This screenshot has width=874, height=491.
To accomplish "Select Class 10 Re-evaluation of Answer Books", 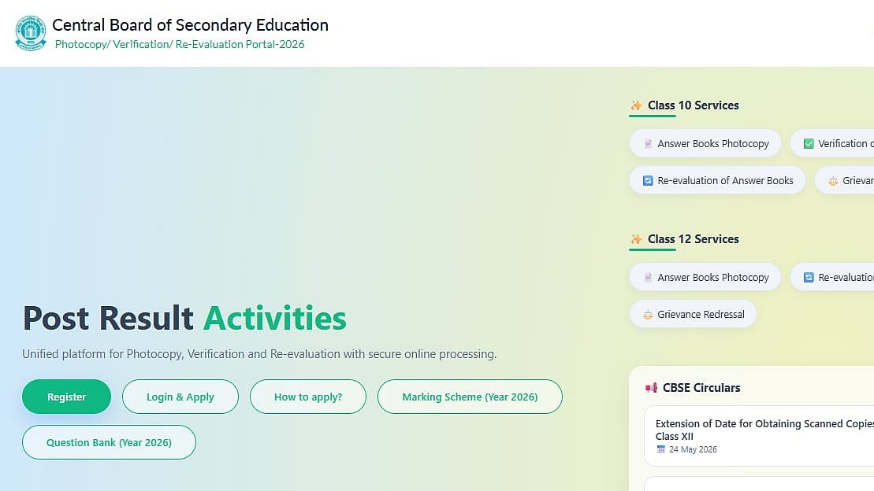I will tap(717, 180).
